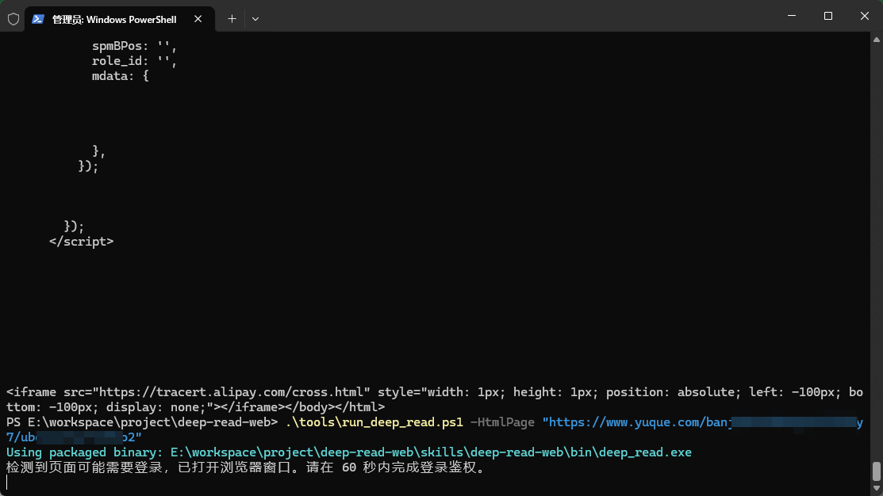The width and height of the screenshot is (883, 496).
Task: Click the '</script>' line
Action: click(x=81, y=241)
